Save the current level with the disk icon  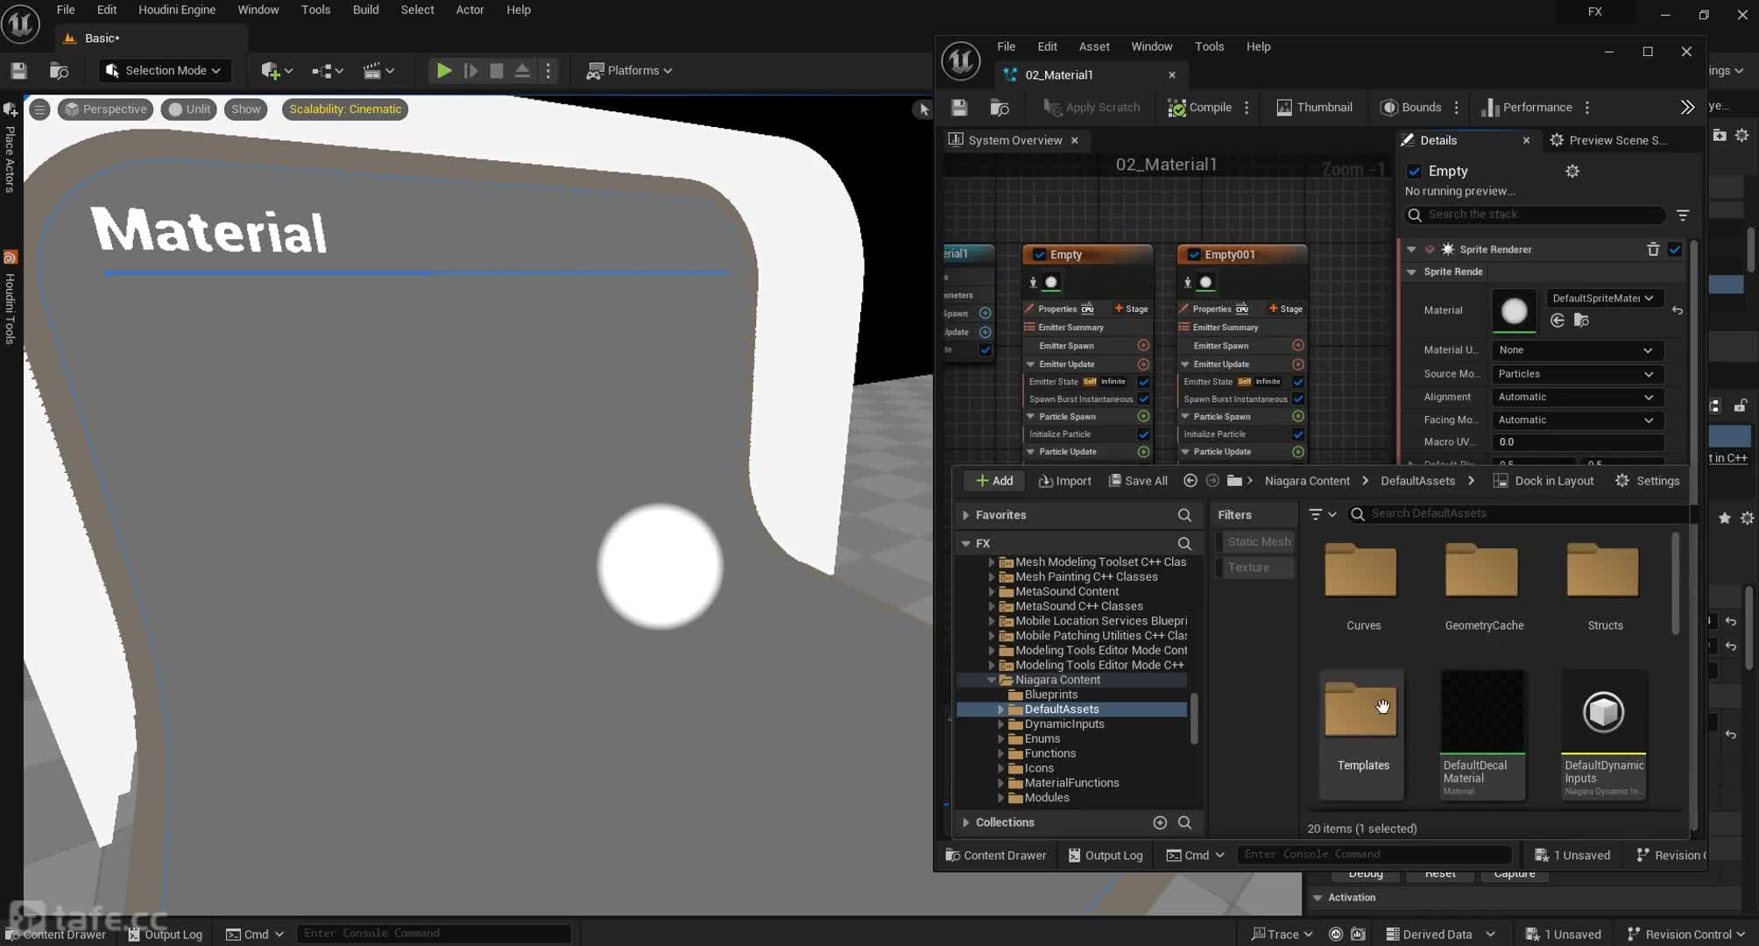pos(18,71)
